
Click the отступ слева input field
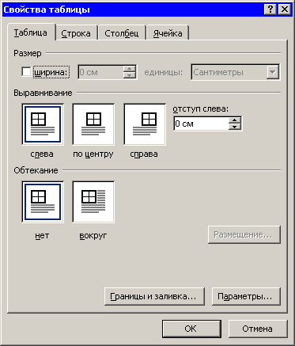(201, 124)
